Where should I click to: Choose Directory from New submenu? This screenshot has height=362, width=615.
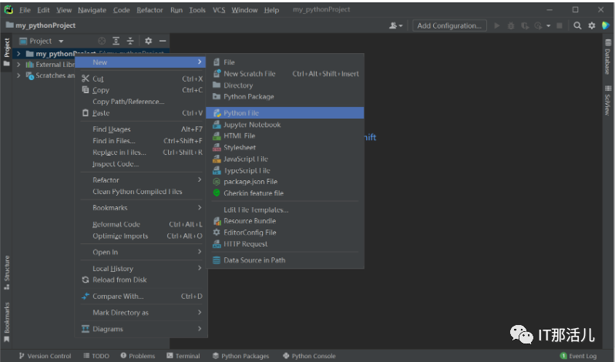pyautogui.click(x=285, y=85)
